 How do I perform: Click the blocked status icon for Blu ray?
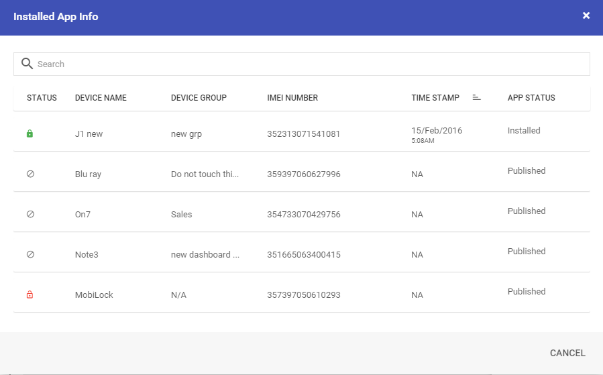[30, 174]
